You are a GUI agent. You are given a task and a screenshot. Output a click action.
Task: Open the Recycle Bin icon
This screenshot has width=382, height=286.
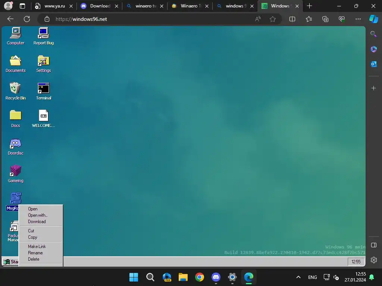point(16,91)
